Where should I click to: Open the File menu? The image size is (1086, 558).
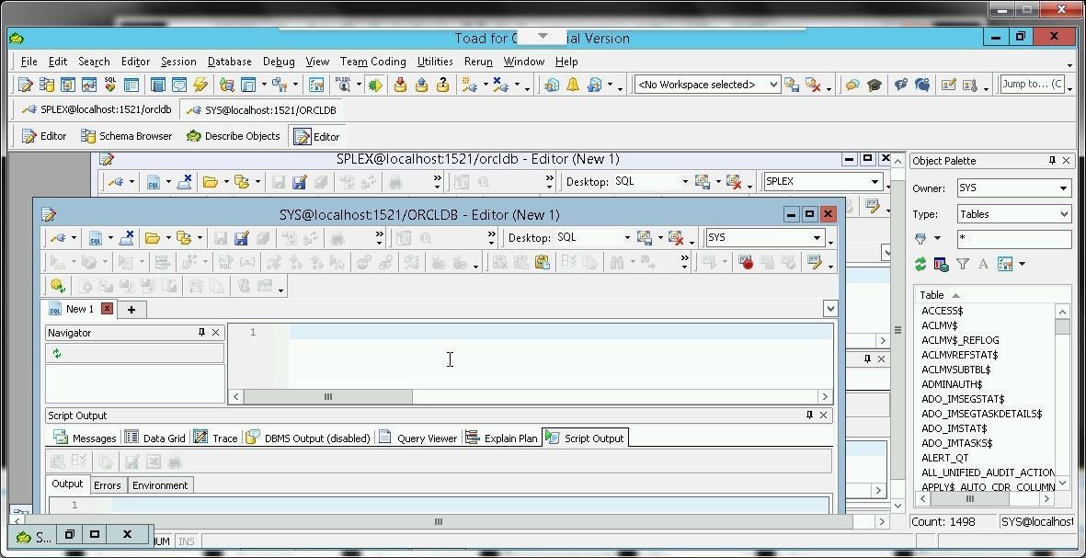[29, 62]
